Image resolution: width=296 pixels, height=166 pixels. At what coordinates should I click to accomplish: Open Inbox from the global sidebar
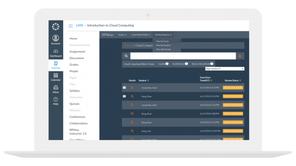(55, 89)
